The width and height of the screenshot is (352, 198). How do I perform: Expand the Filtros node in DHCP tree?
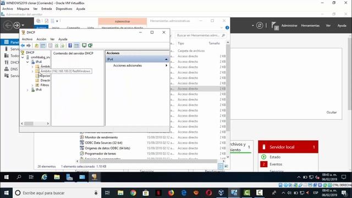point(32,85)
